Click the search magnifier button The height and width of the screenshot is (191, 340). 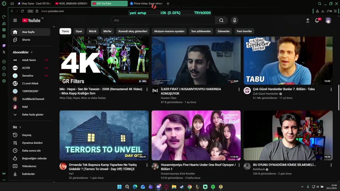[221, 20]
